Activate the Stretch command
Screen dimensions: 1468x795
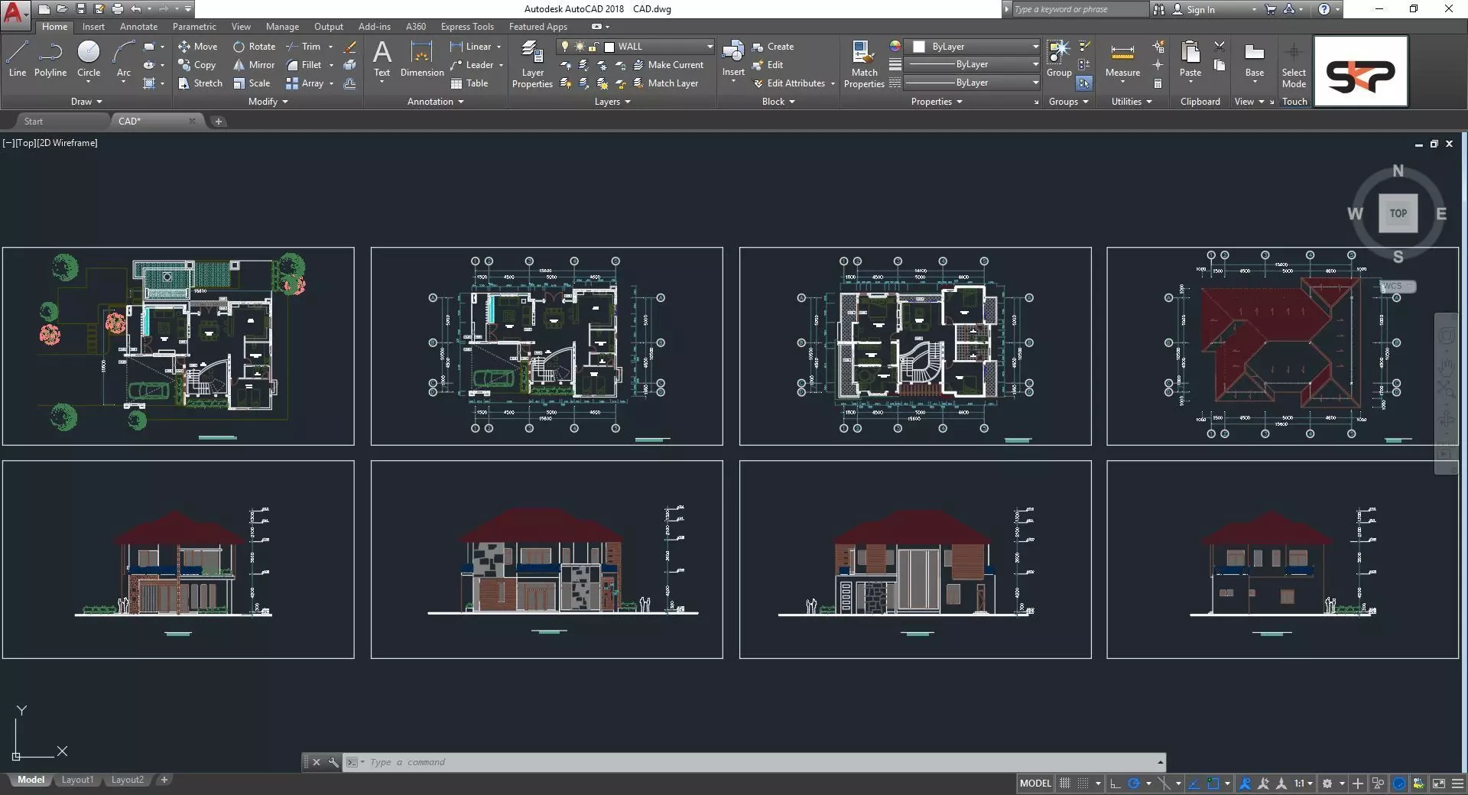tap(200, 83)
